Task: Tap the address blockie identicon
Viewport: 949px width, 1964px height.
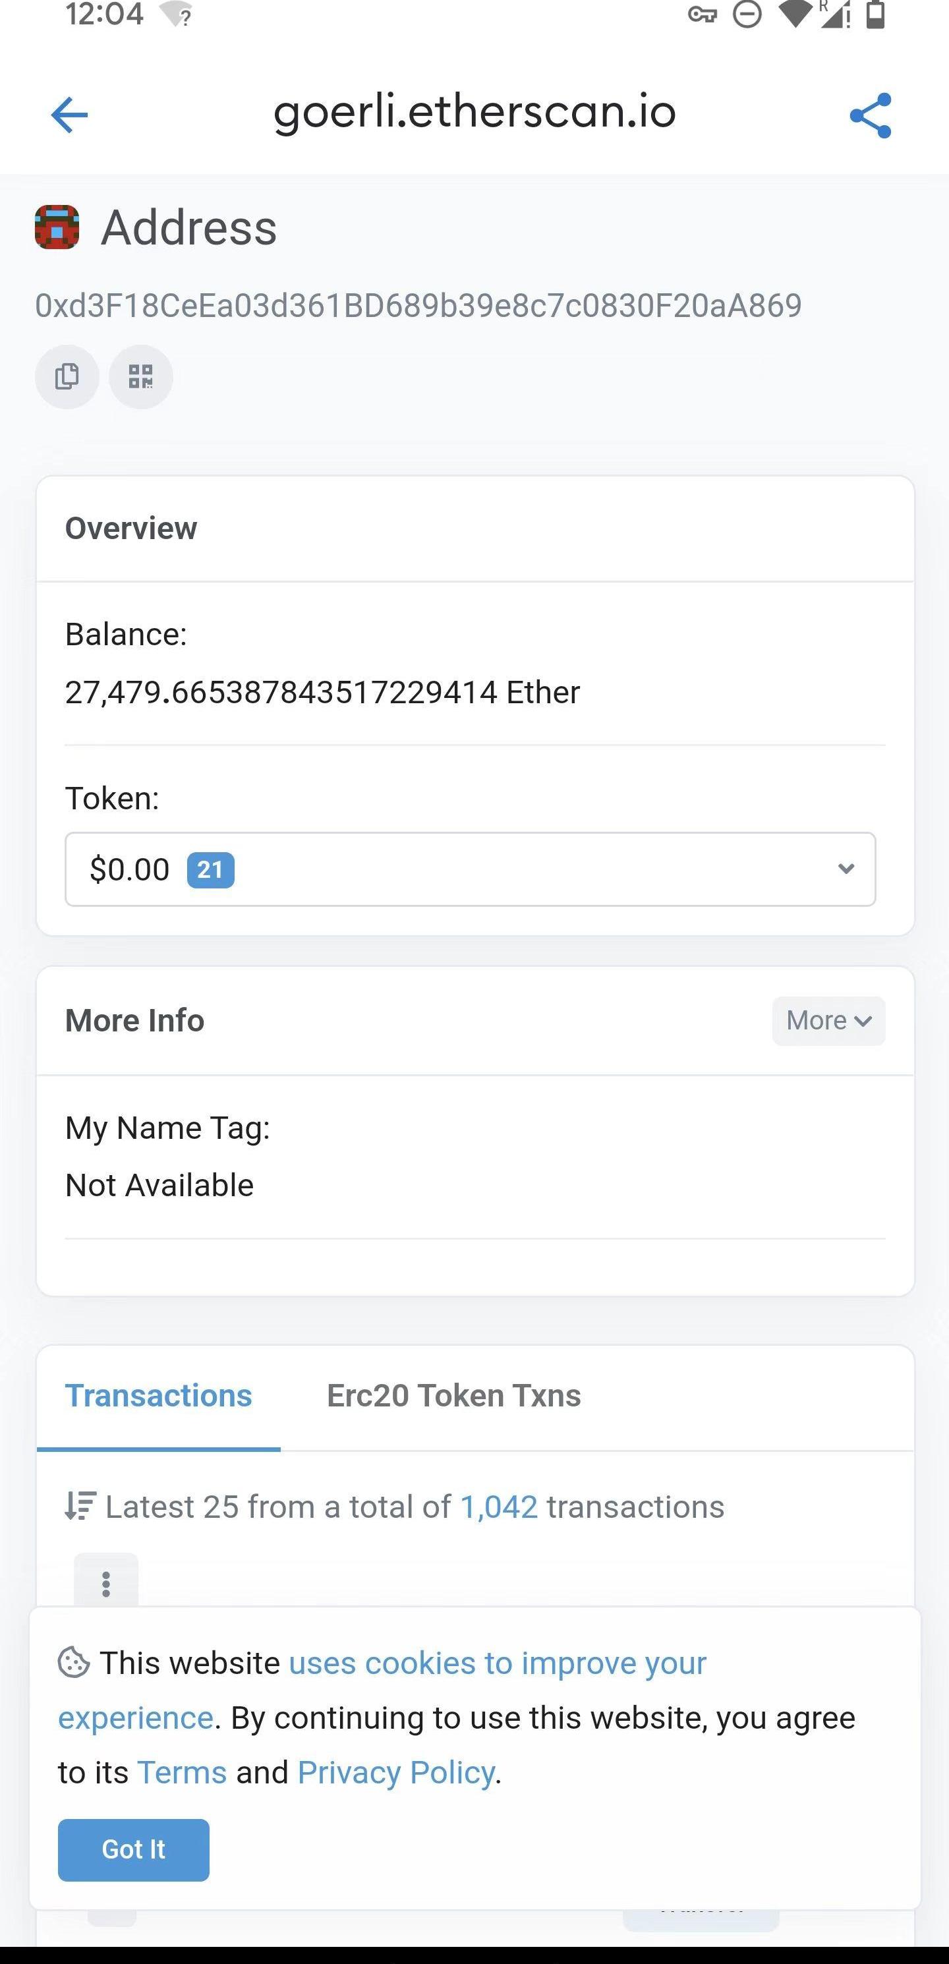Action: (x=57, y=227)
